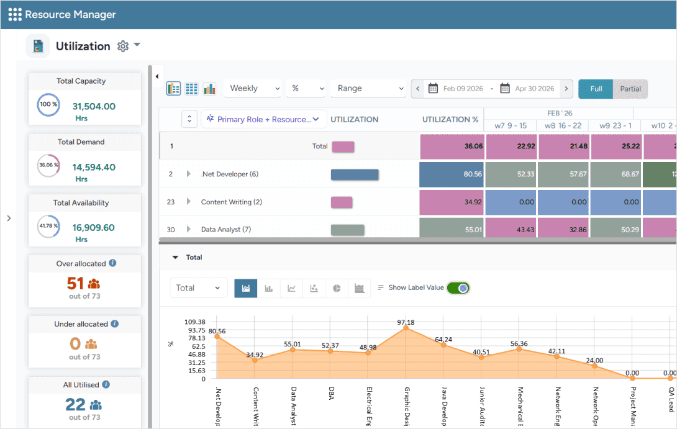Select the scatter plot chart type icon
The height and width of the screenshot is (429, 677).
click(x=314, y=288)
